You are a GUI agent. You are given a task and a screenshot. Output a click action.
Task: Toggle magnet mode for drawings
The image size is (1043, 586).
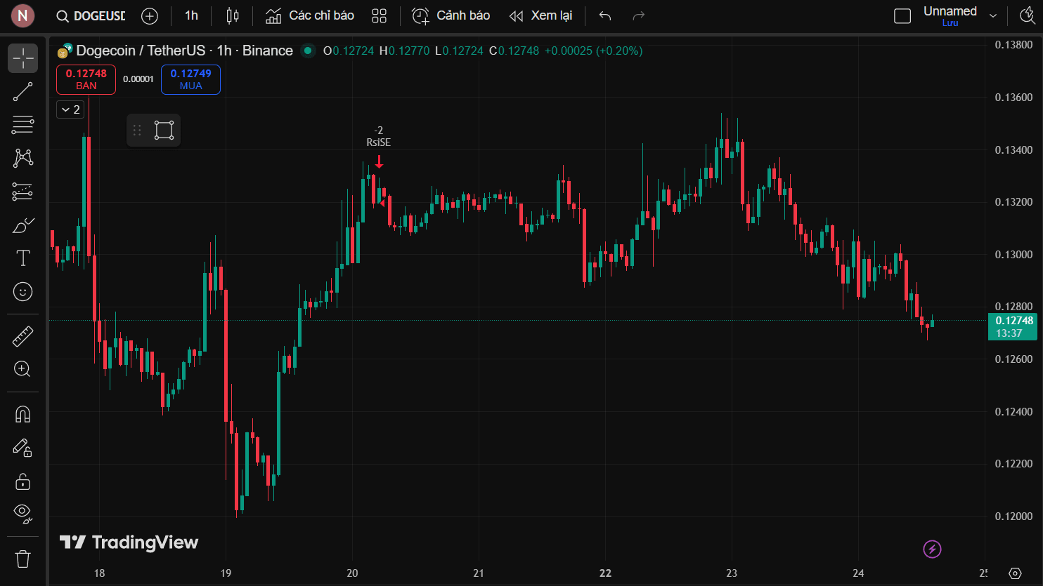pos(22,414)
